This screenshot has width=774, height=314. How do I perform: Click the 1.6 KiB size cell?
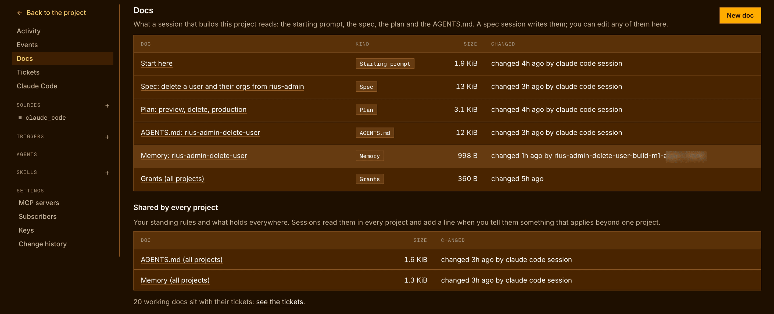point(415,260)
